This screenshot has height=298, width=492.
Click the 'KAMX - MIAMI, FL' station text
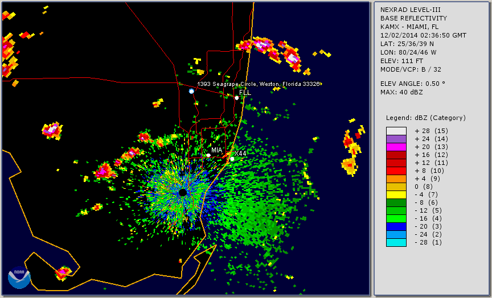tap(409, 27)
